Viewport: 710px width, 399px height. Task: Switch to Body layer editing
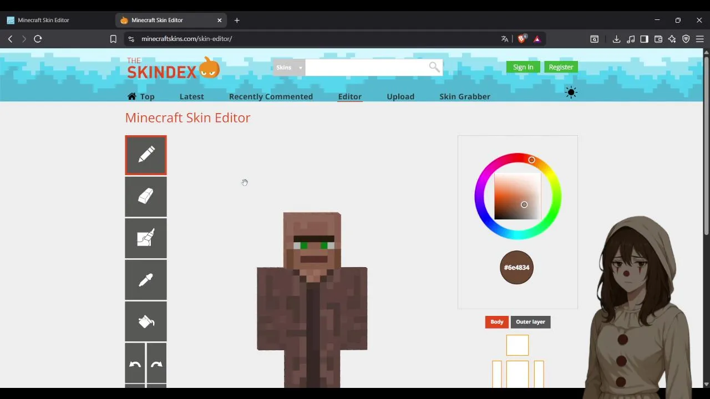coord(496,322)
